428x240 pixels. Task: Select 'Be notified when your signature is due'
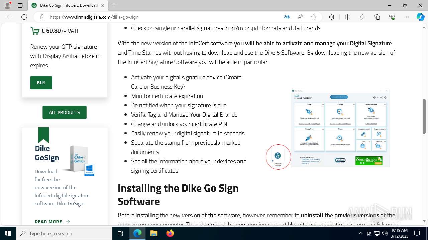coord(179,105)
